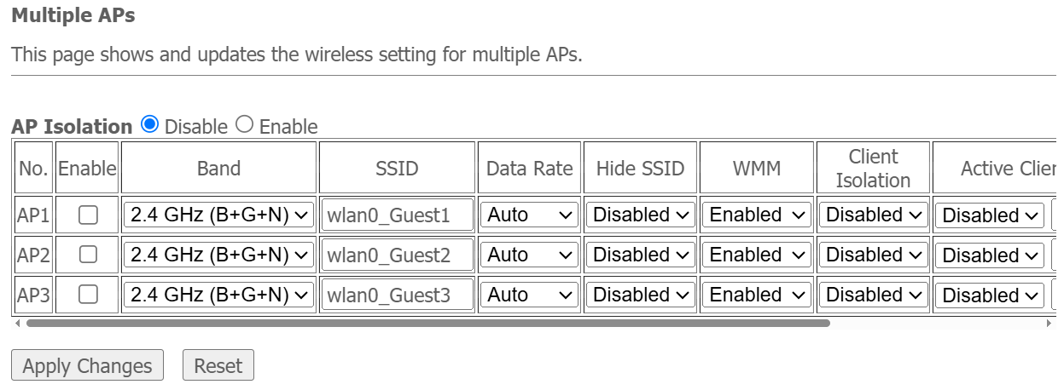Image resolution: width=1064 pixels, height=390 pixels.
Task: Click Apply Changes button
Action: coord(87,366)
